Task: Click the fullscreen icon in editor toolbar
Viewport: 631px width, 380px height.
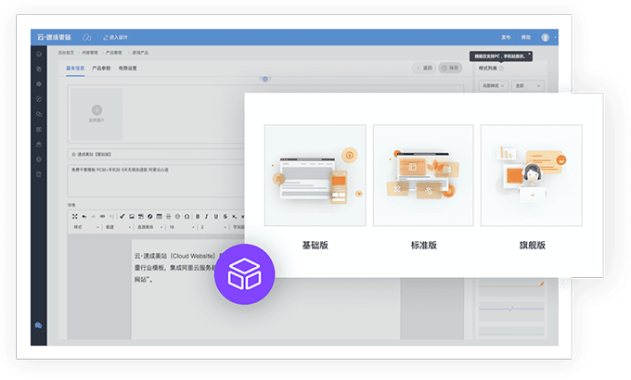Action: (76, 217)
